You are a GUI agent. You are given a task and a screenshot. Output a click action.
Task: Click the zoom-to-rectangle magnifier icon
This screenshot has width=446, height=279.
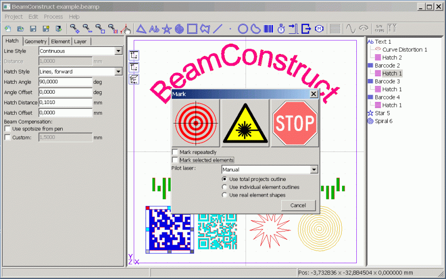click(100, 29)
